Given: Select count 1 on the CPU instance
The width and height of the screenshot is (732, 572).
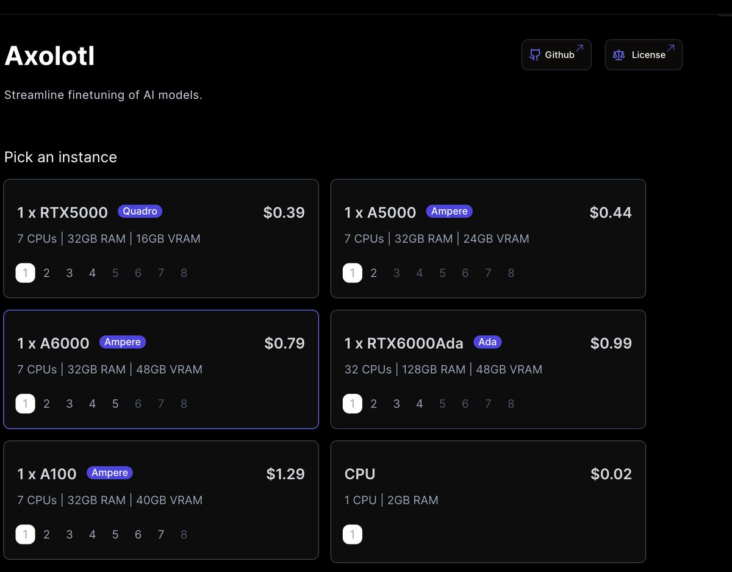Looking at the screenshot, I should (352, 535).
